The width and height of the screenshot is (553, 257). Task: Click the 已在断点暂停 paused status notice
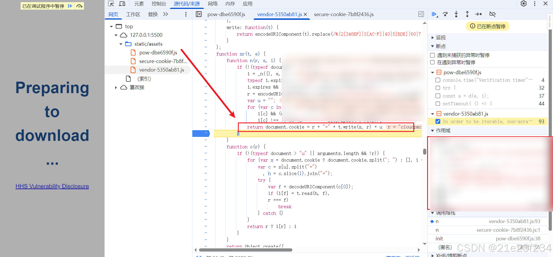[x=488, y=26]
